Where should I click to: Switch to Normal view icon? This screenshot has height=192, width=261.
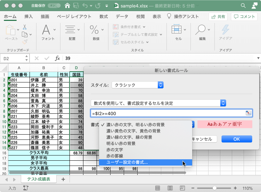tap(157, 188)
